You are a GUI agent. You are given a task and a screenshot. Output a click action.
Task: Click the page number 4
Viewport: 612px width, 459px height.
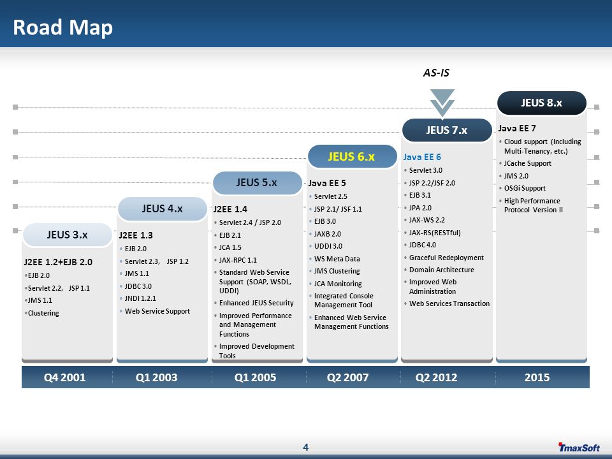click(x=305, y=448)
